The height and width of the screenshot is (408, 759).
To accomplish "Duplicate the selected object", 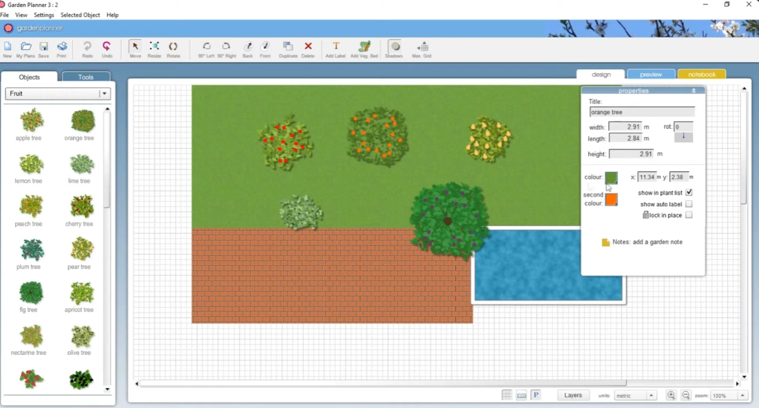I will point(288,47).
